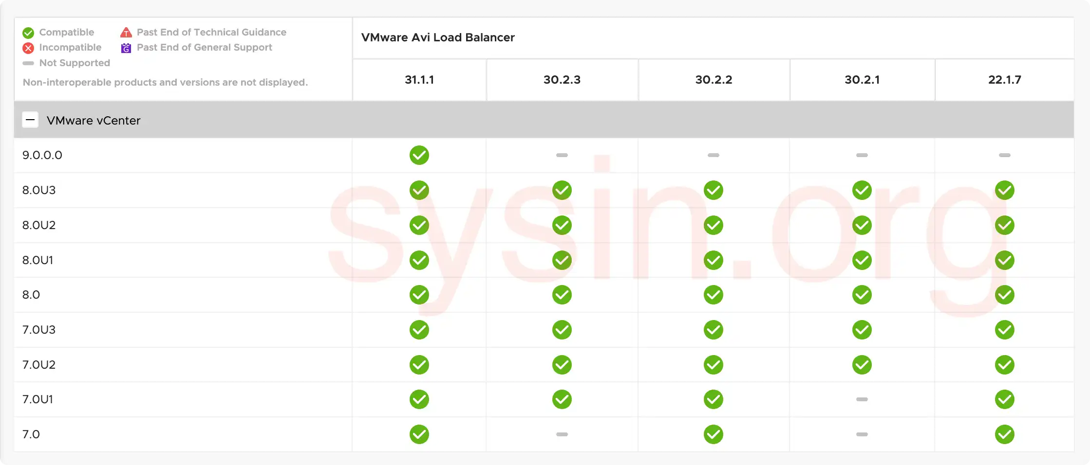Select the 30.2.2 column header
This screenshot has width=1090, height=465.
coord(714,80)
